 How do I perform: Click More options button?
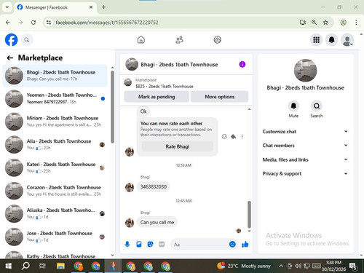(x=220, y=97)
